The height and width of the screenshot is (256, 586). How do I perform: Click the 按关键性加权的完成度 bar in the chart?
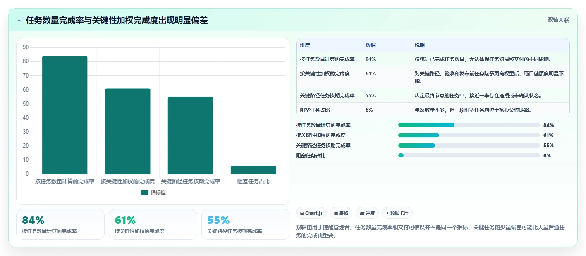tap(127, 131)
